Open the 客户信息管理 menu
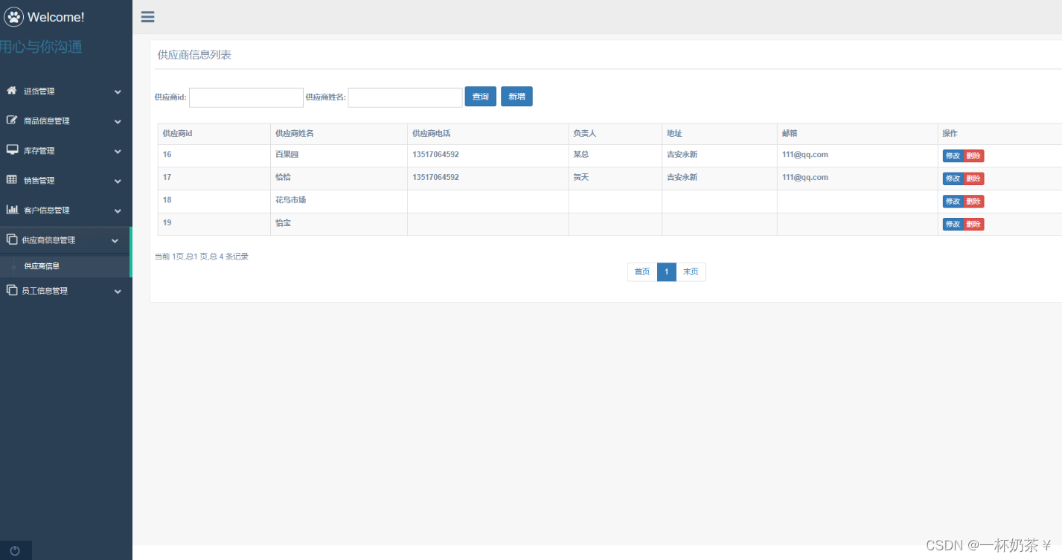This screenshot has height=560, width=1062. 65,210
